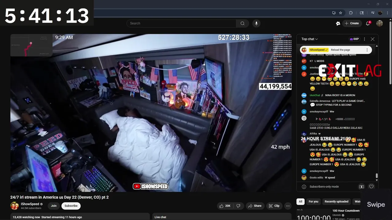Expand the Top chat dropdown
This screenshot has height=220, width=392.
310,39
